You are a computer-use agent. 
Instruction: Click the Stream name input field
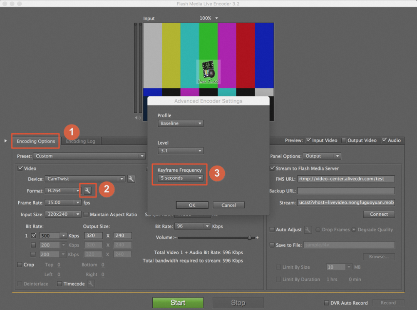pyautogui.click(x=346, y=202)
